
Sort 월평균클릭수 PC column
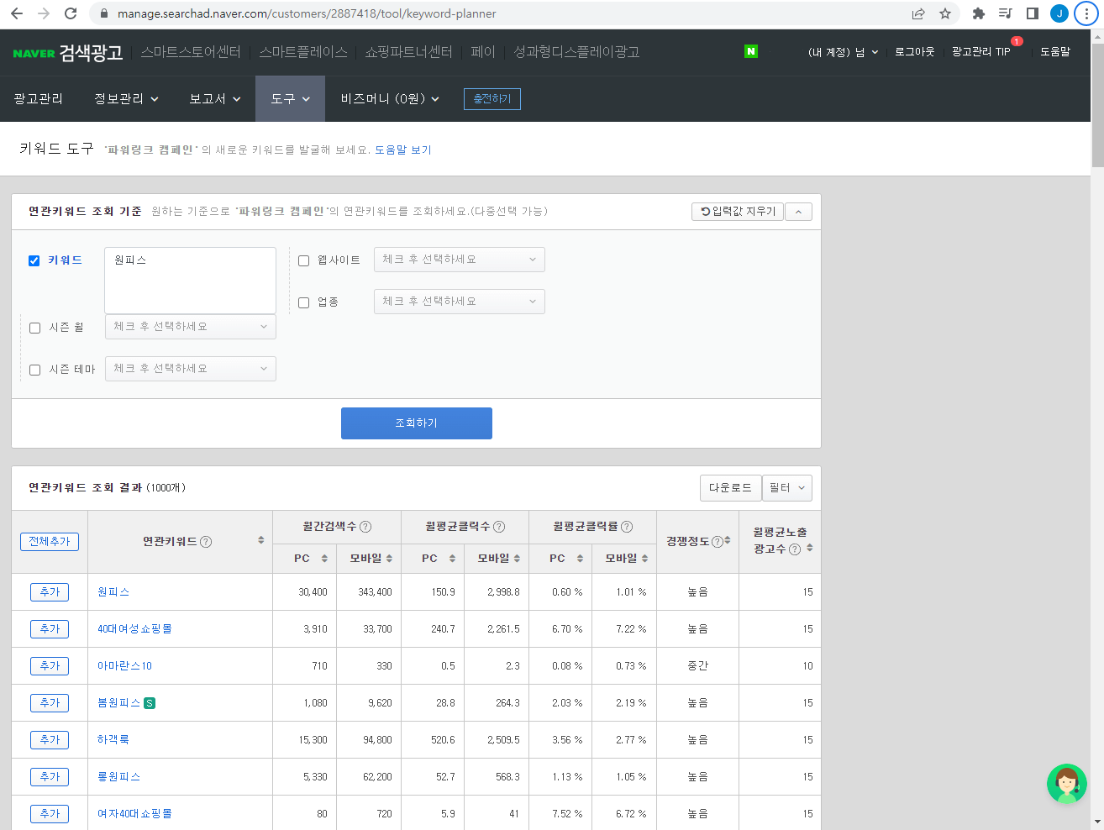pos(452,559)
